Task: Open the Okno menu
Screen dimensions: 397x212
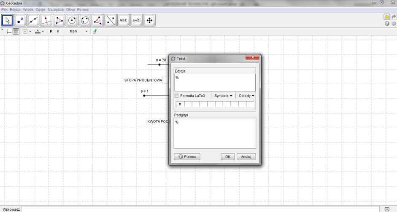Action: click(x=70, y=10)
